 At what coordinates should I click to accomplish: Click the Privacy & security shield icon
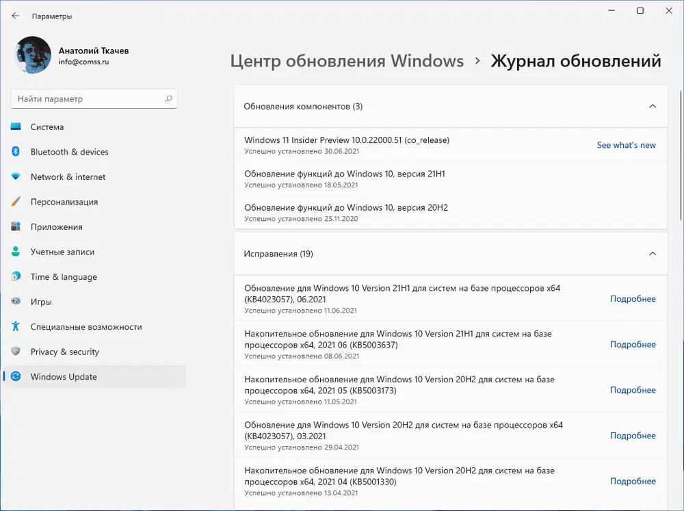pyautogui.click(x=16, y=352)
